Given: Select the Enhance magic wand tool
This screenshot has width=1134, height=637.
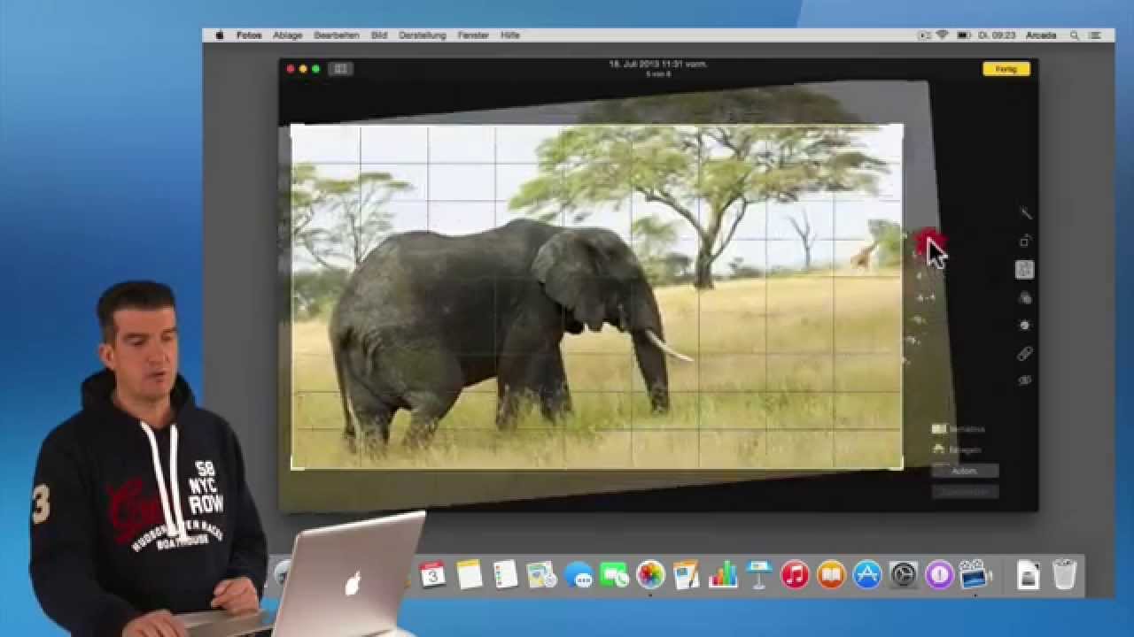Looking at the screenshot, I should point(1025,213).
